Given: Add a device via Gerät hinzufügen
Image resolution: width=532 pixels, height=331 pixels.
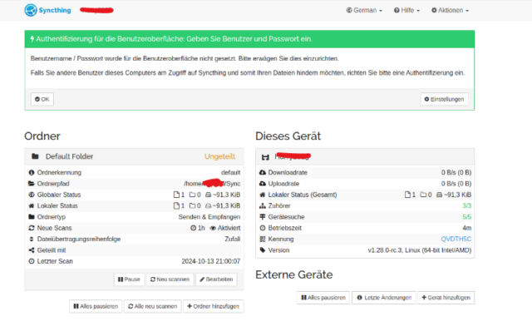Looking at the screenshot, I should click(x=446, y=298).
